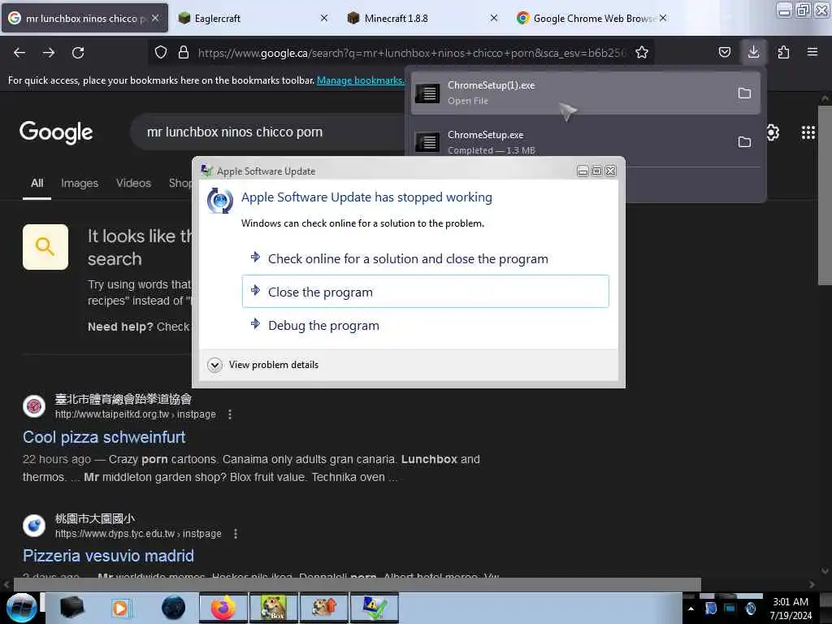This screenshot has width=832, height=624.
Task: Switch to the Eaglercraft tab
Action: click(253, 18)
